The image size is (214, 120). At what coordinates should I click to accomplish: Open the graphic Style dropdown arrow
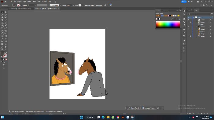(82, 5)
